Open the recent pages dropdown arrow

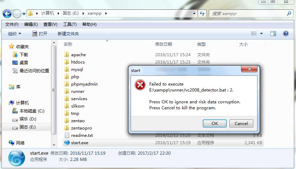pos(24,14)
